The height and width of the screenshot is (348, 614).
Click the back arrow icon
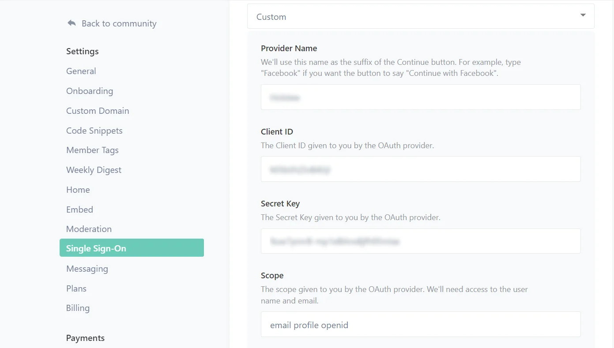click(x=72, y=23)
